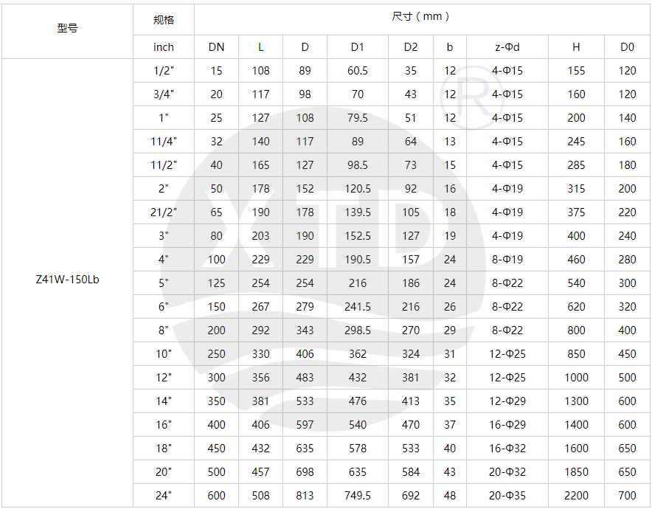Image resolution: width=652 pixels, height=512 pixels.
Task: Select the 241.5 D1 value
Action: point(358,307)
